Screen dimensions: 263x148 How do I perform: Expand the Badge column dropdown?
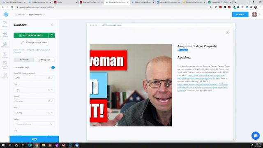52,124
